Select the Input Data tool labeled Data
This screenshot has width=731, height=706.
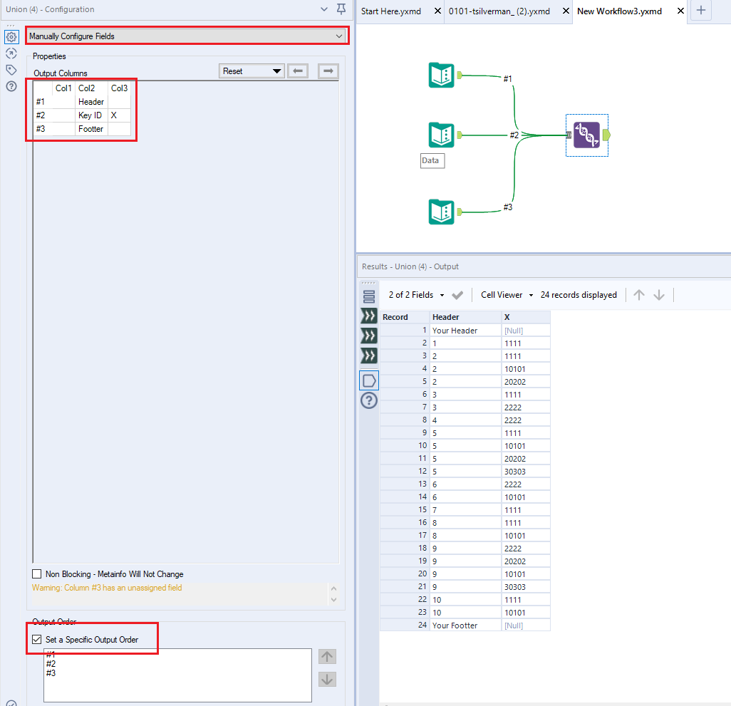click(x=441, y=135)
